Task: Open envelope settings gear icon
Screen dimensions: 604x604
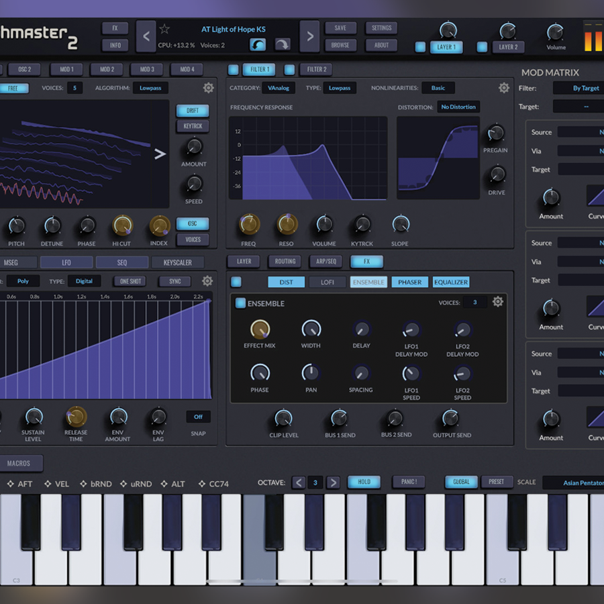Action: click(x=207, y=281)
